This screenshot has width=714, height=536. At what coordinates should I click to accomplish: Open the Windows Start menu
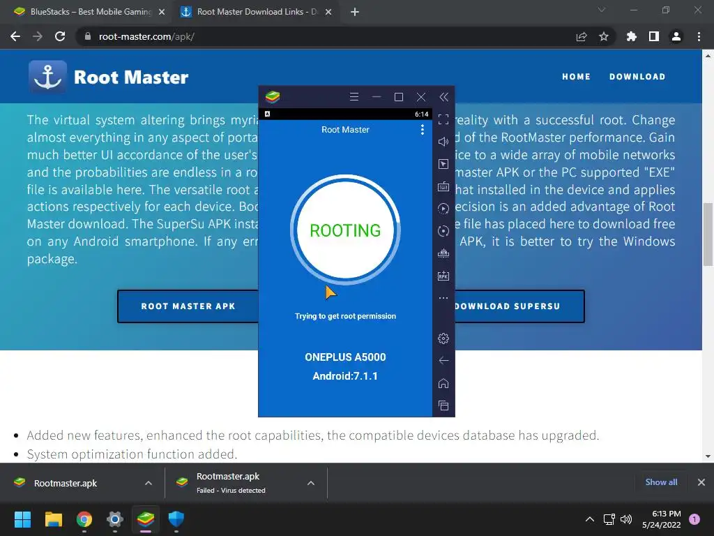(x=22, y=519)
